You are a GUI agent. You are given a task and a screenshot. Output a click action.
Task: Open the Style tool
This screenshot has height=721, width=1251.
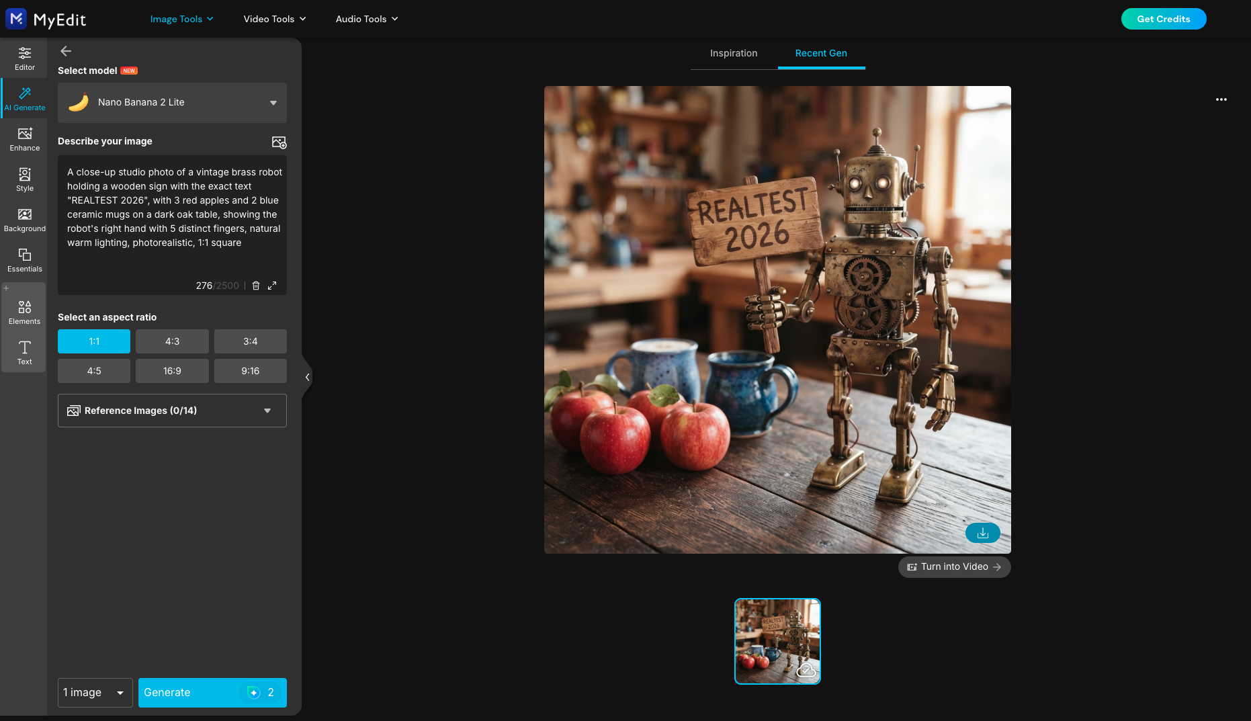pyautogui.click(x=25, y=179)
